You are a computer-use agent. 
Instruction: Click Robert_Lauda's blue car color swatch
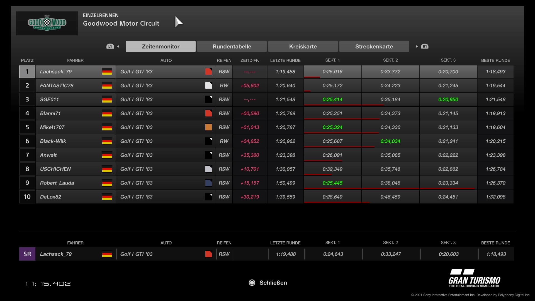pyautogui.click(x=208, y=183)
